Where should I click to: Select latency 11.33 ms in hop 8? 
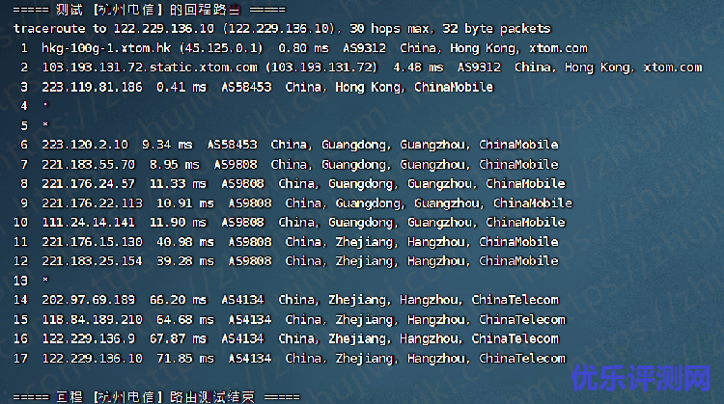point(178,184)
